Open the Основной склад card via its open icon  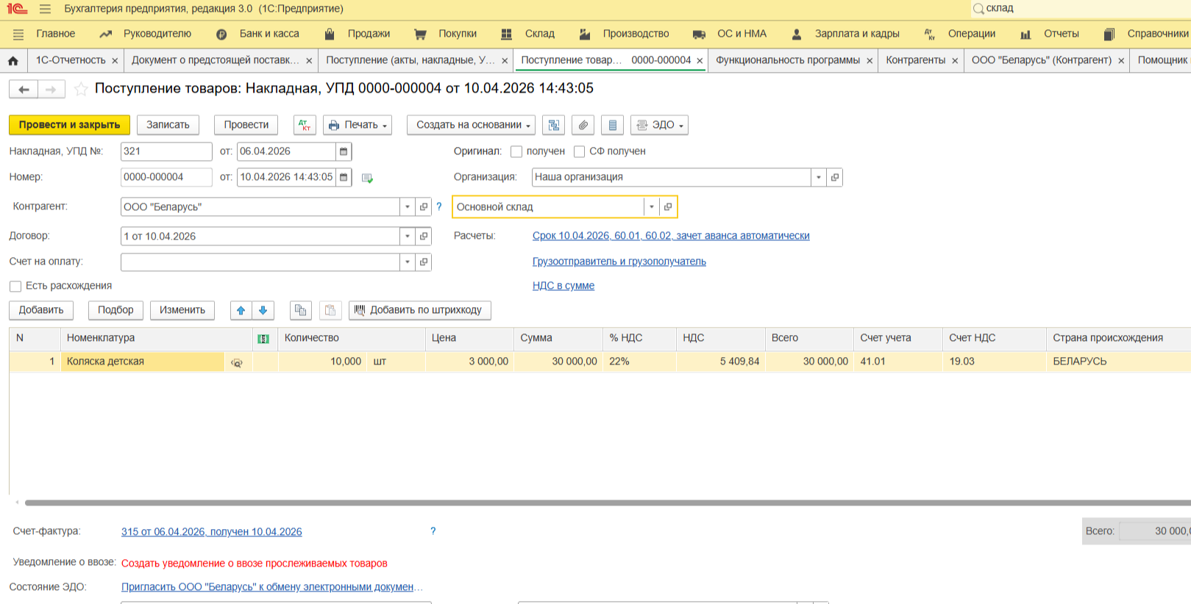pyautogui.click(x=667, y=206)
